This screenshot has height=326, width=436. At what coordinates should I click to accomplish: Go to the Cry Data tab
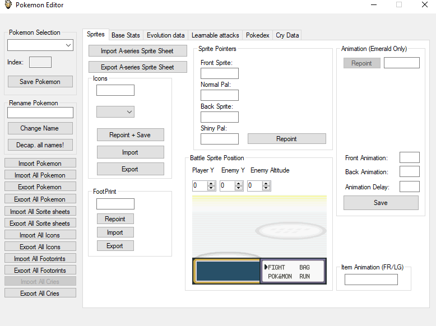(287, 35)
